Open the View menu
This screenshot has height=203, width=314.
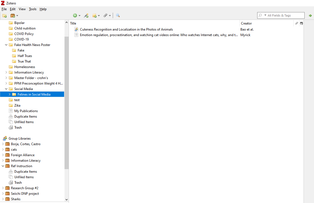(22, 9)
